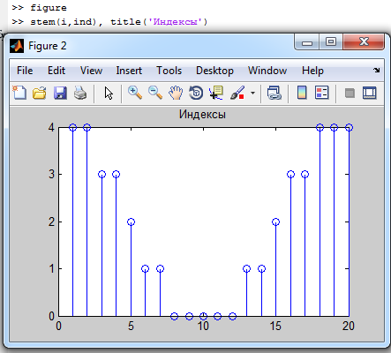Activate the Zoom In tool
The height and width of the screenshot is (353, 391).
coord(135,93)
